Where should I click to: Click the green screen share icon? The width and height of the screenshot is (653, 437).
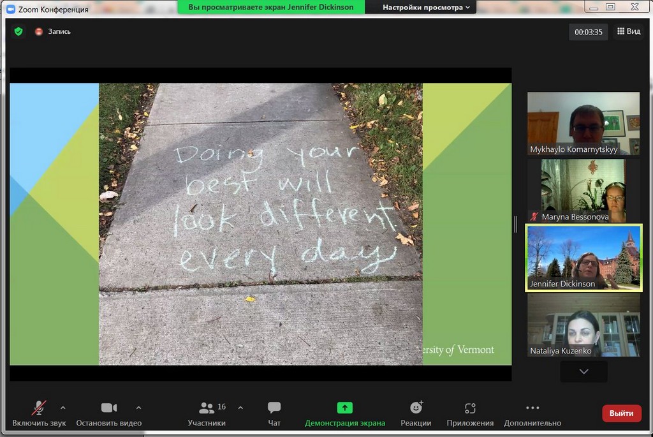coord(345,408)
